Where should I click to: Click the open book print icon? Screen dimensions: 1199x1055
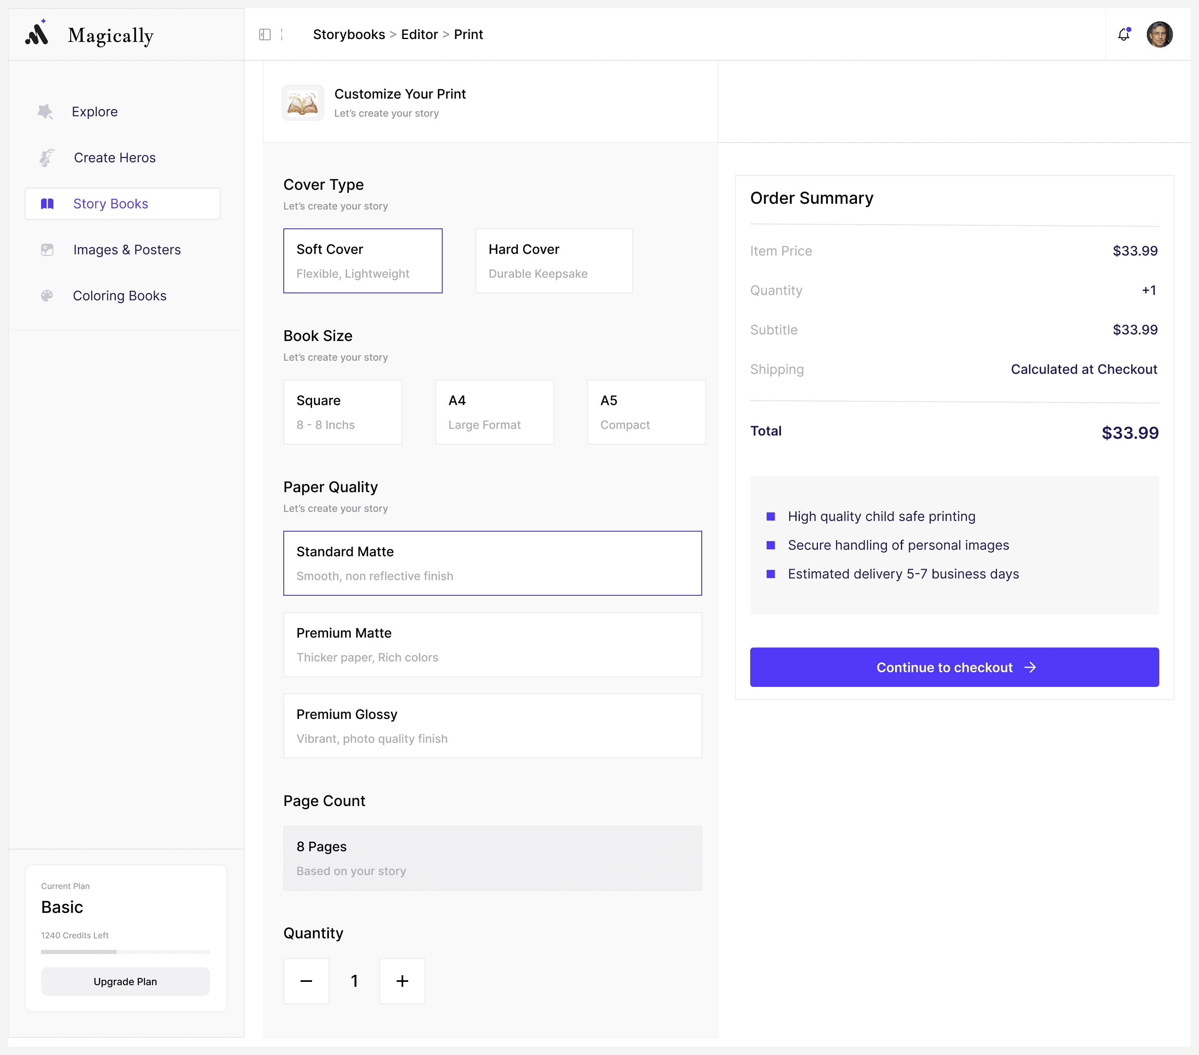click(x=303, y=103)
